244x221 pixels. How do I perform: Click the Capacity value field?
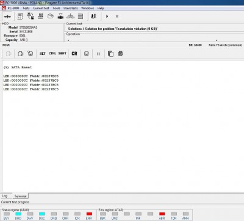[x=24, y=40]
